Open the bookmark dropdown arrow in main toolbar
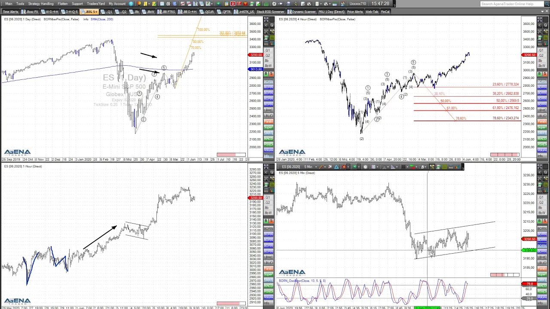The height and width of the screenshot is (309, 550). (149, 4)
